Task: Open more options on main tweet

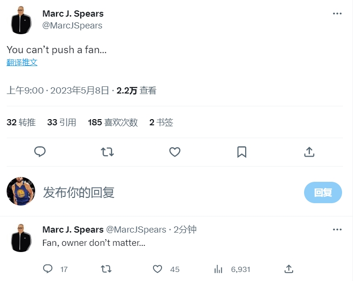Action: click(x=337, y=13)
